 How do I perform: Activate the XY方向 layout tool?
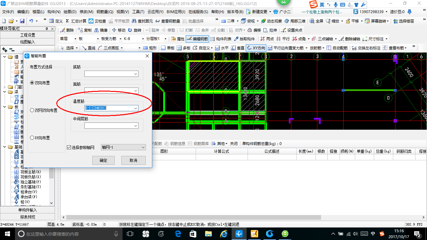(256, 48)
